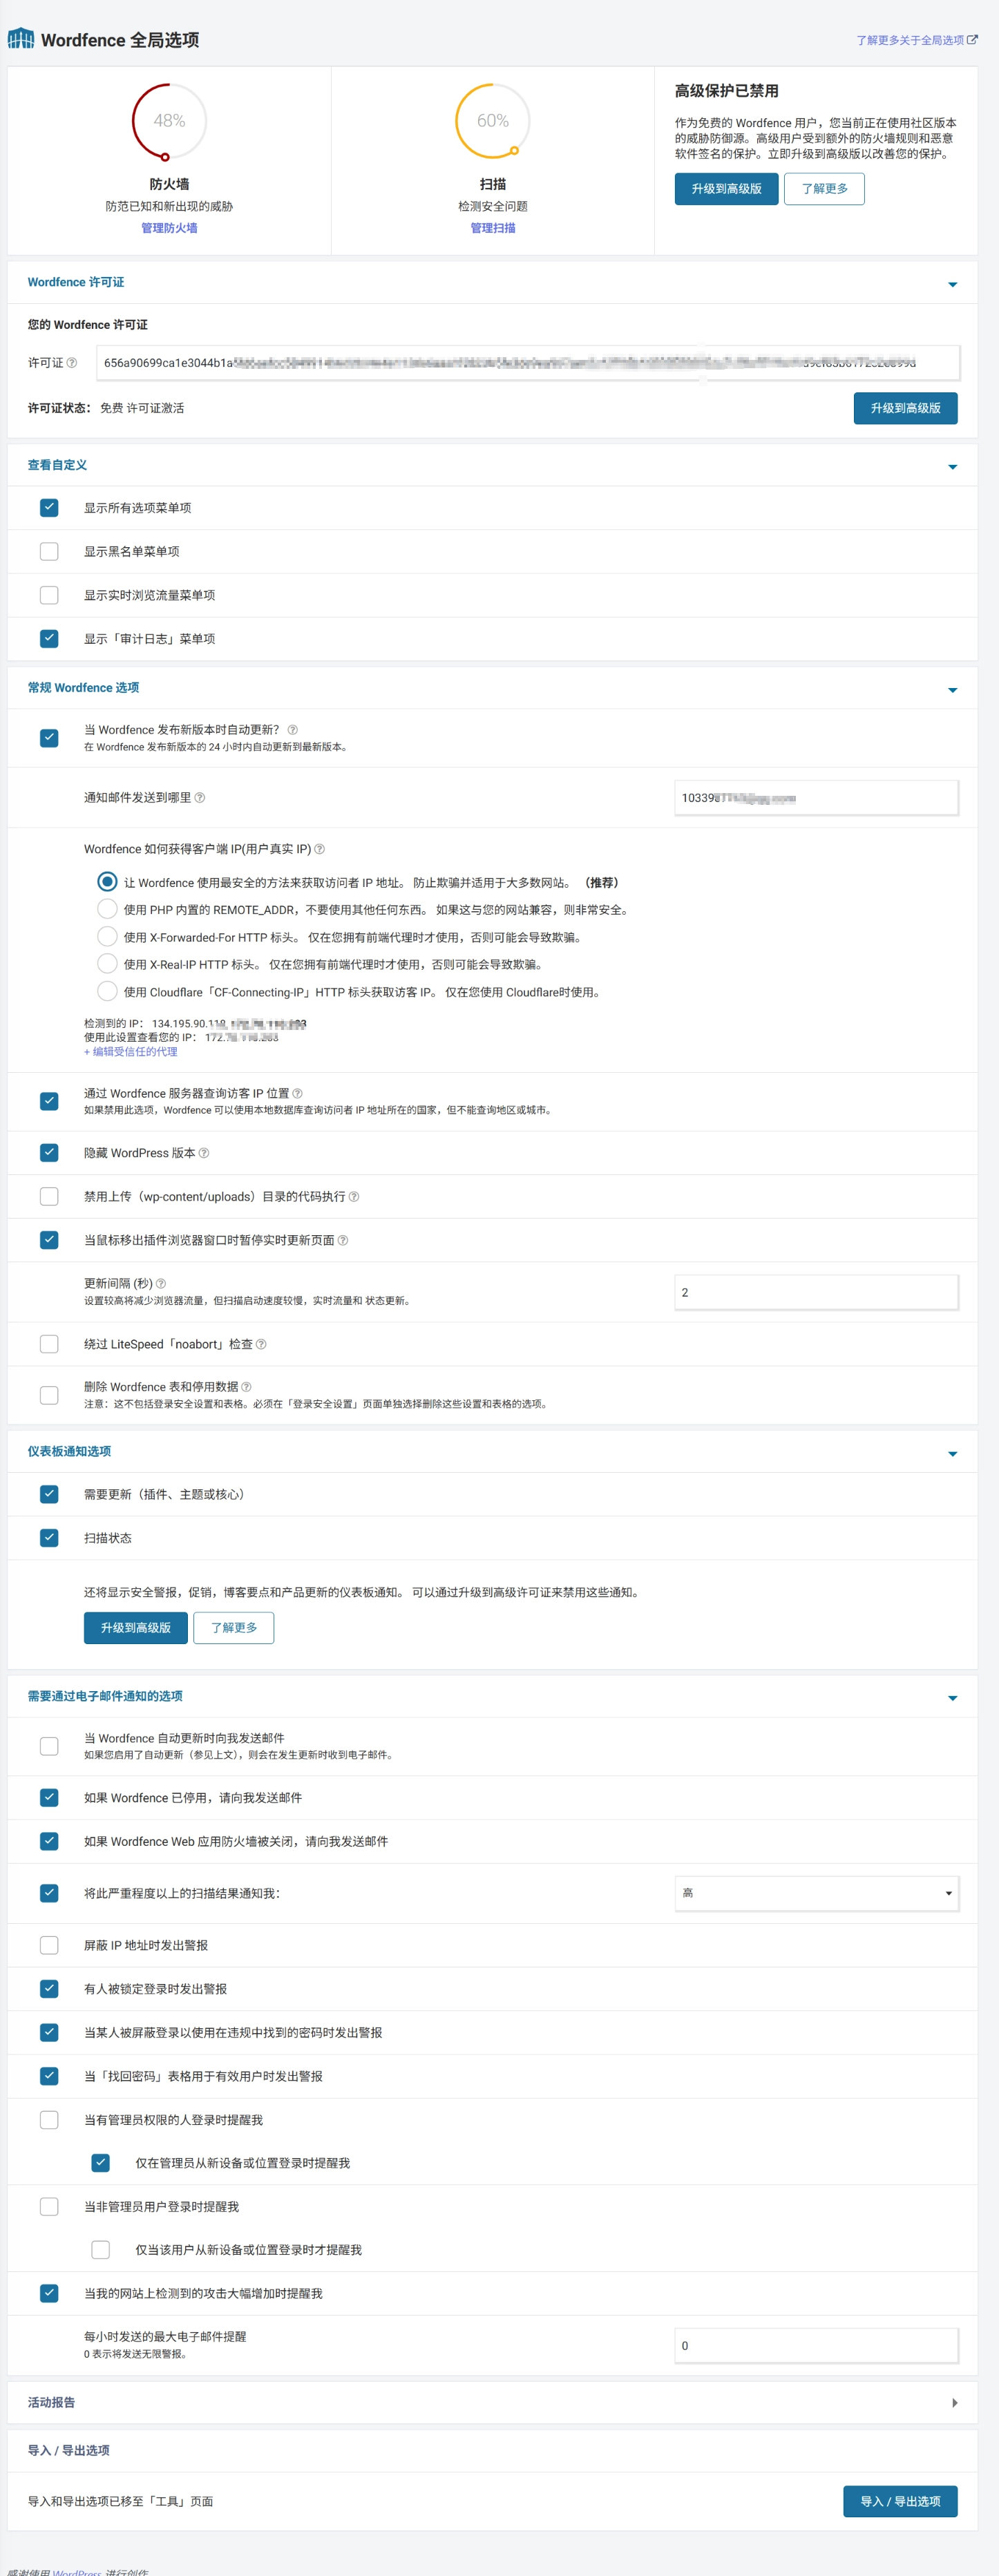Check 当有管理员权限的人登录时提醒我
Image resolution: width=999 pixels, height=2576 pixels.
click(49, 2121)
